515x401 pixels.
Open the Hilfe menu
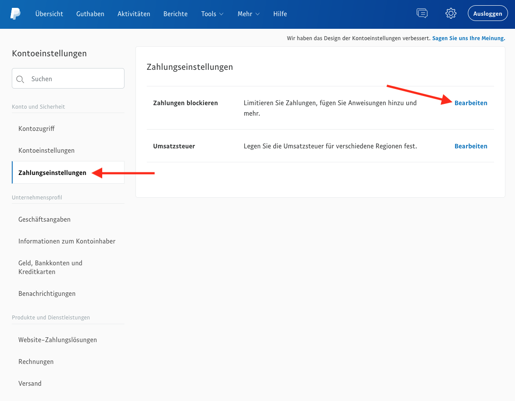pyautogui.click(x=280, y=14)
